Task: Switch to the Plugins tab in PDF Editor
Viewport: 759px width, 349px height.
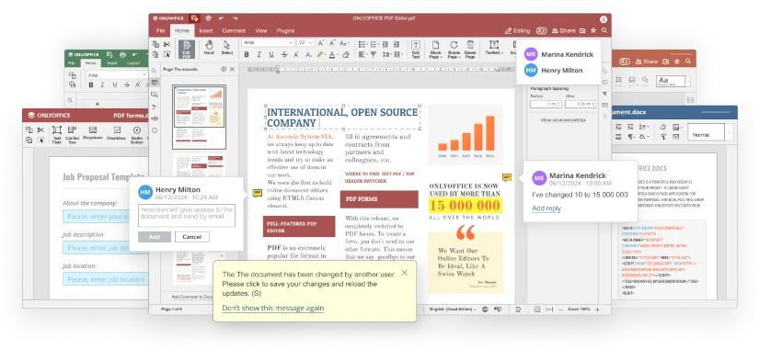Action: point(285,30)
